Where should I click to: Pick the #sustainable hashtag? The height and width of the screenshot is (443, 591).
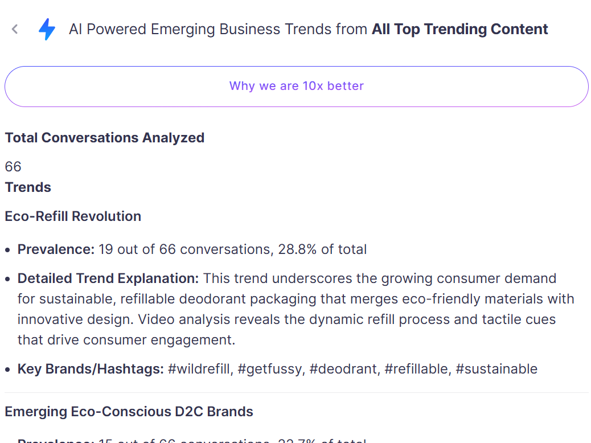tap(496, 369)
